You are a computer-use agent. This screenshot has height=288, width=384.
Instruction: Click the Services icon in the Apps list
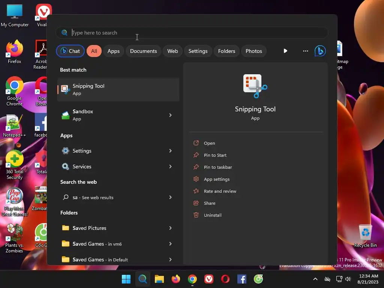[x=65, y=166]
